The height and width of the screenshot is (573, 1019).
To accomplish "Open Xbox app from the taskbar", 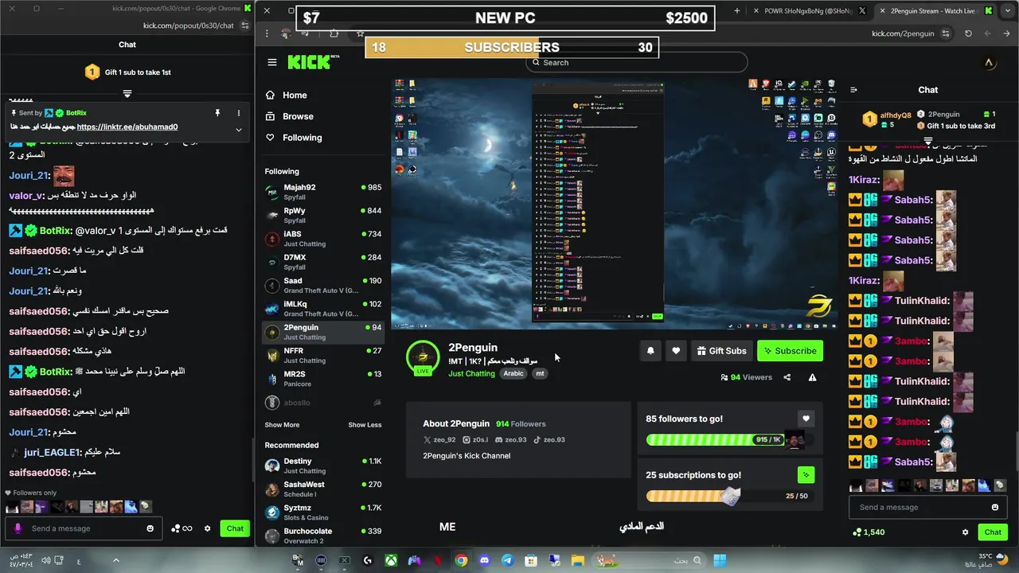I will (x=391, y=561).
